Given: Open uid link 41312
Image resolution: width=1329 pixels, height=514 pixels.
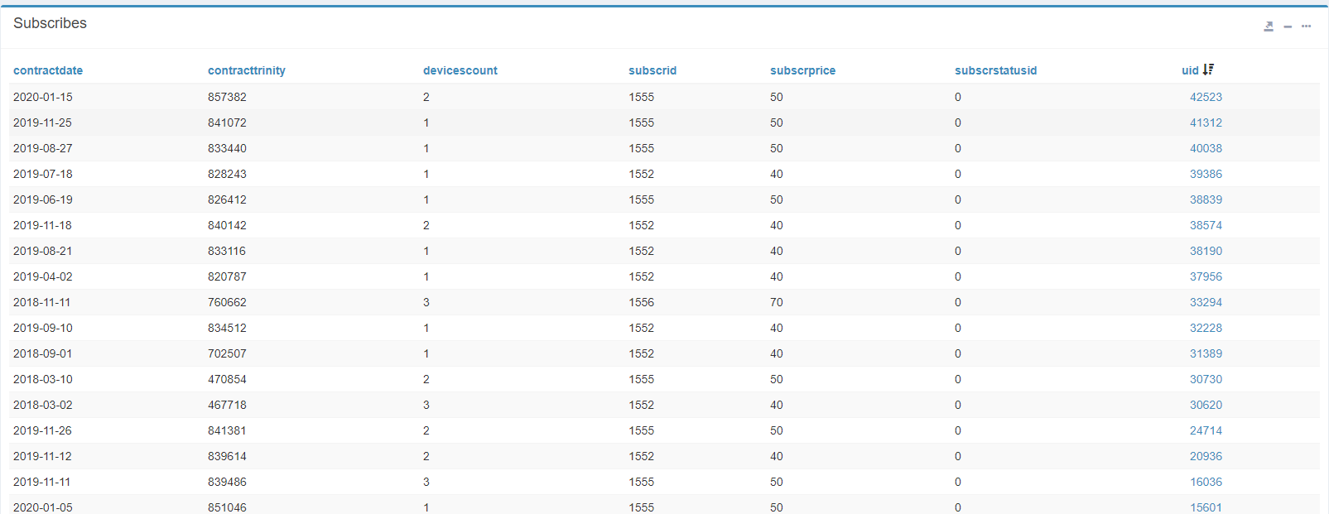Looking at the screenshot, I should [x=1206, y=122].
